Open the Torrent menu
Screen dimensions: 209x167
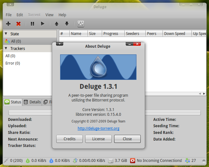coord(34,15)
